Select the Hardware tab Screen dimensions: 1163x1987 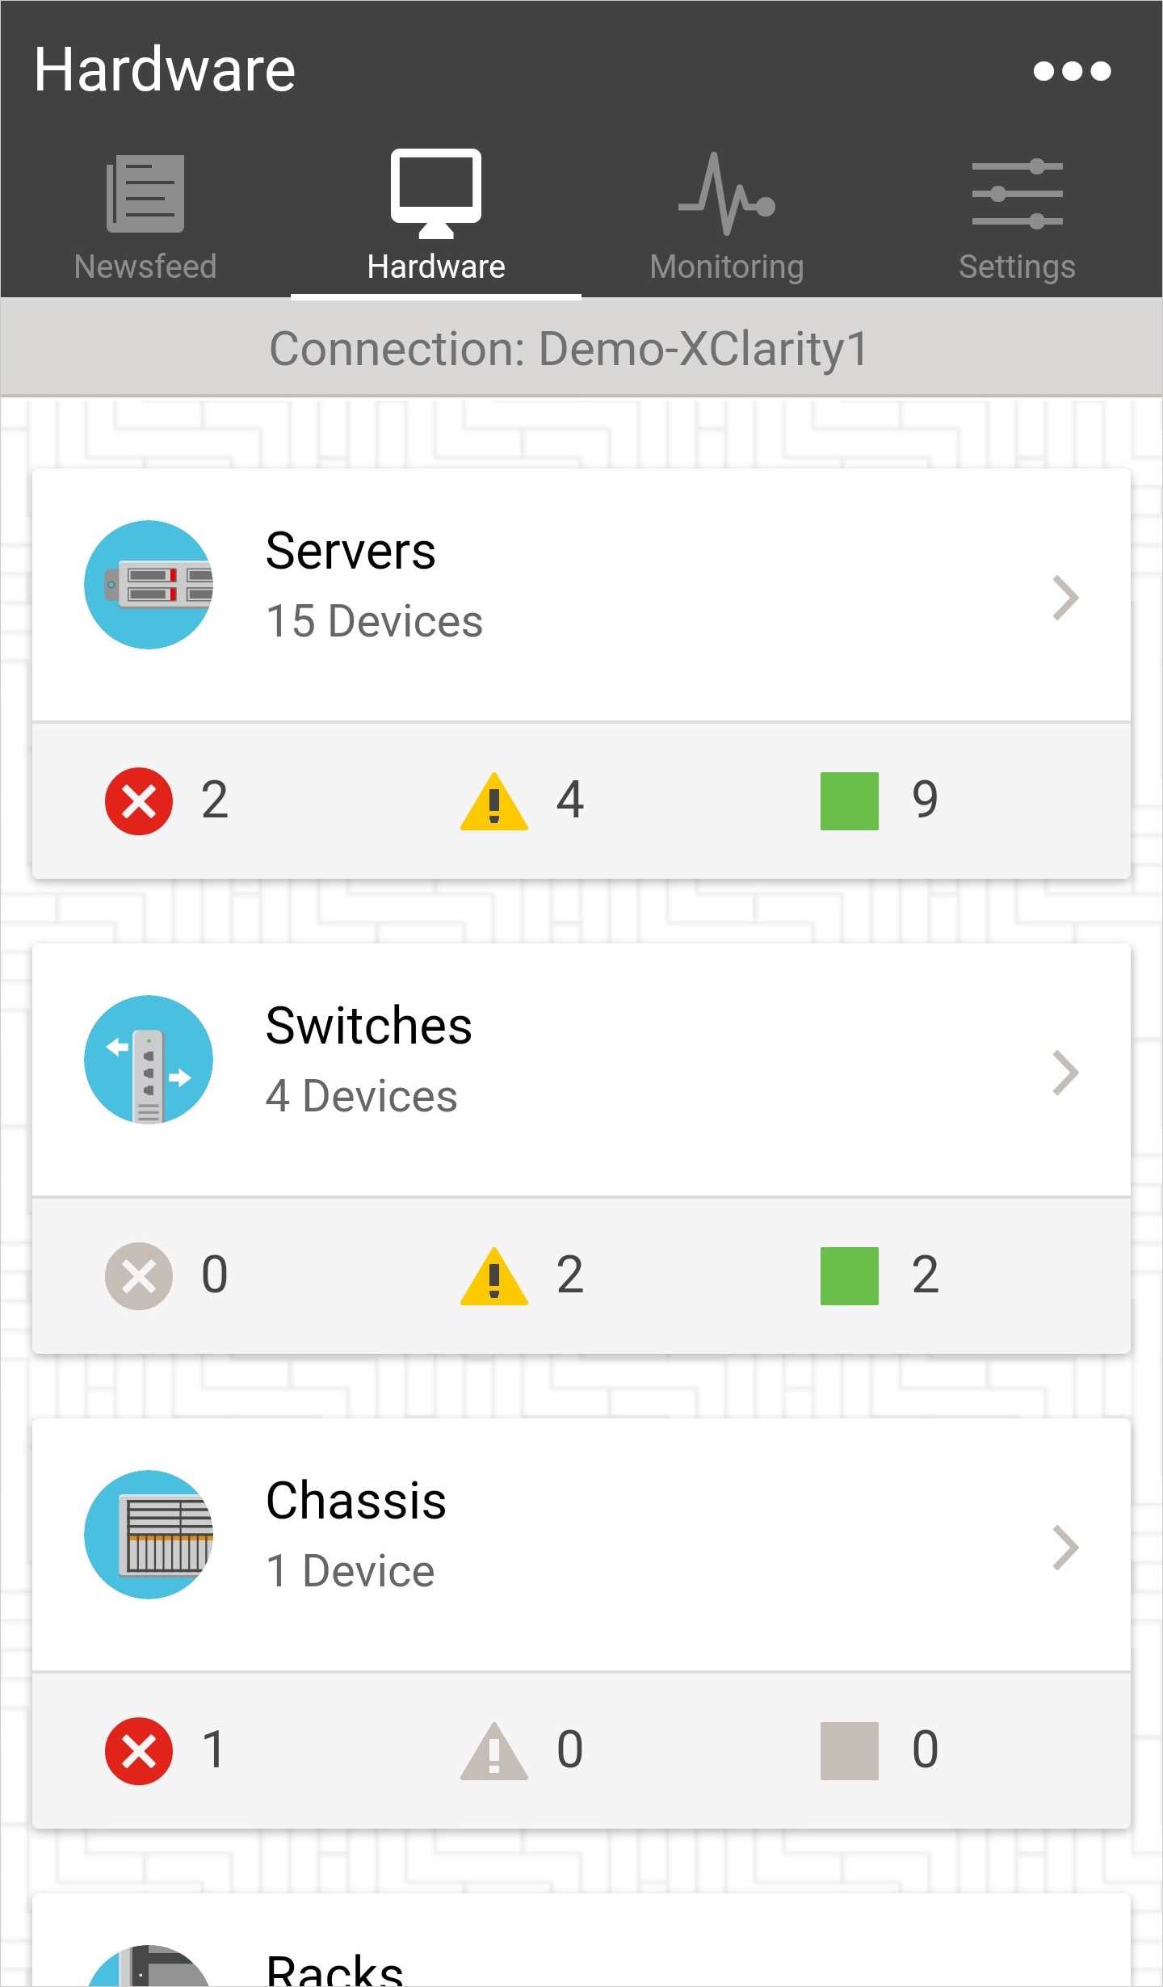pos(436,218)
